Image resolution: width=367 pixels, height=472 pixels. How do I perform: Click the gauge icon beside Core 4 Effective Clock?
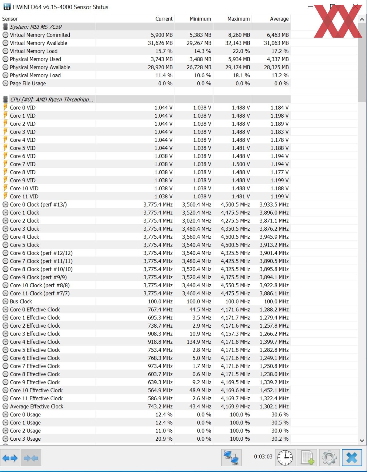5,342
